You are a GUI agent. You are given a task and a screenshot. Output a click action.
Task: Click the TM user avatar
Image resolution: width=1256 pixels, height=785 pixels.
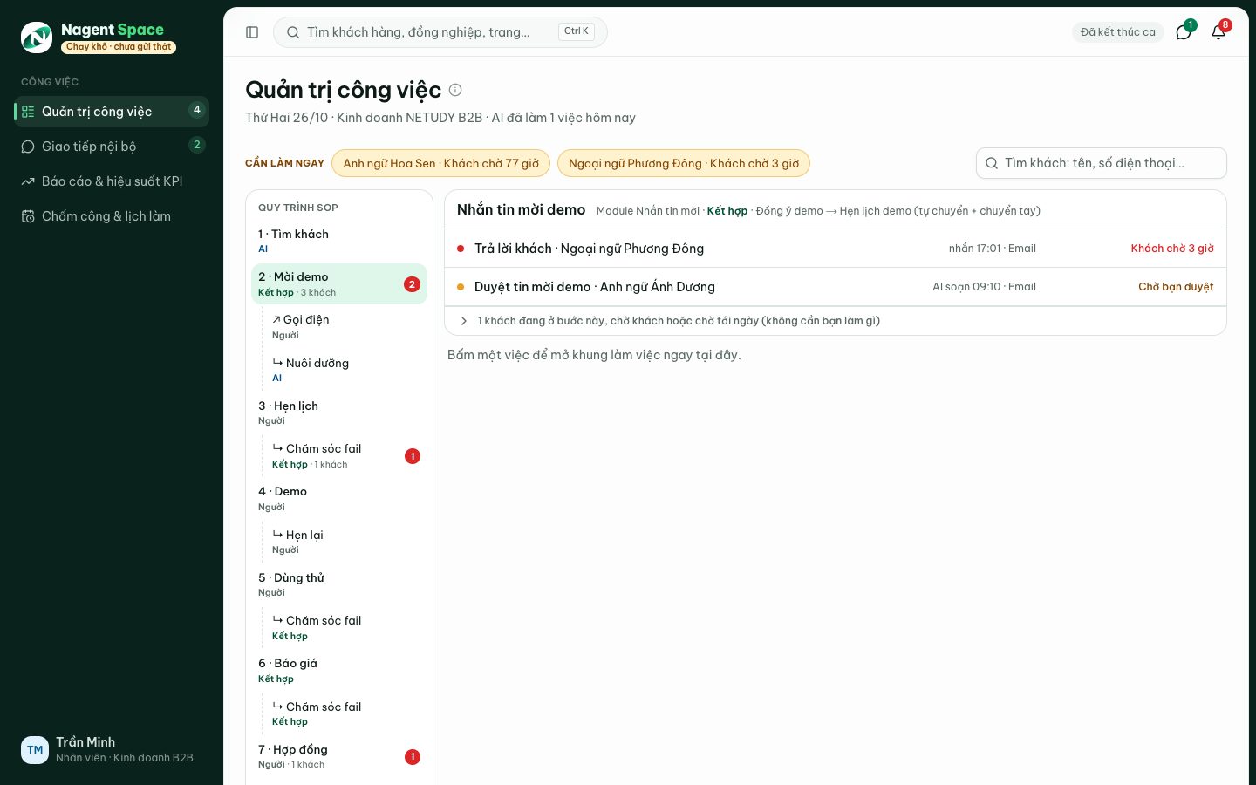tap(35, 750)
